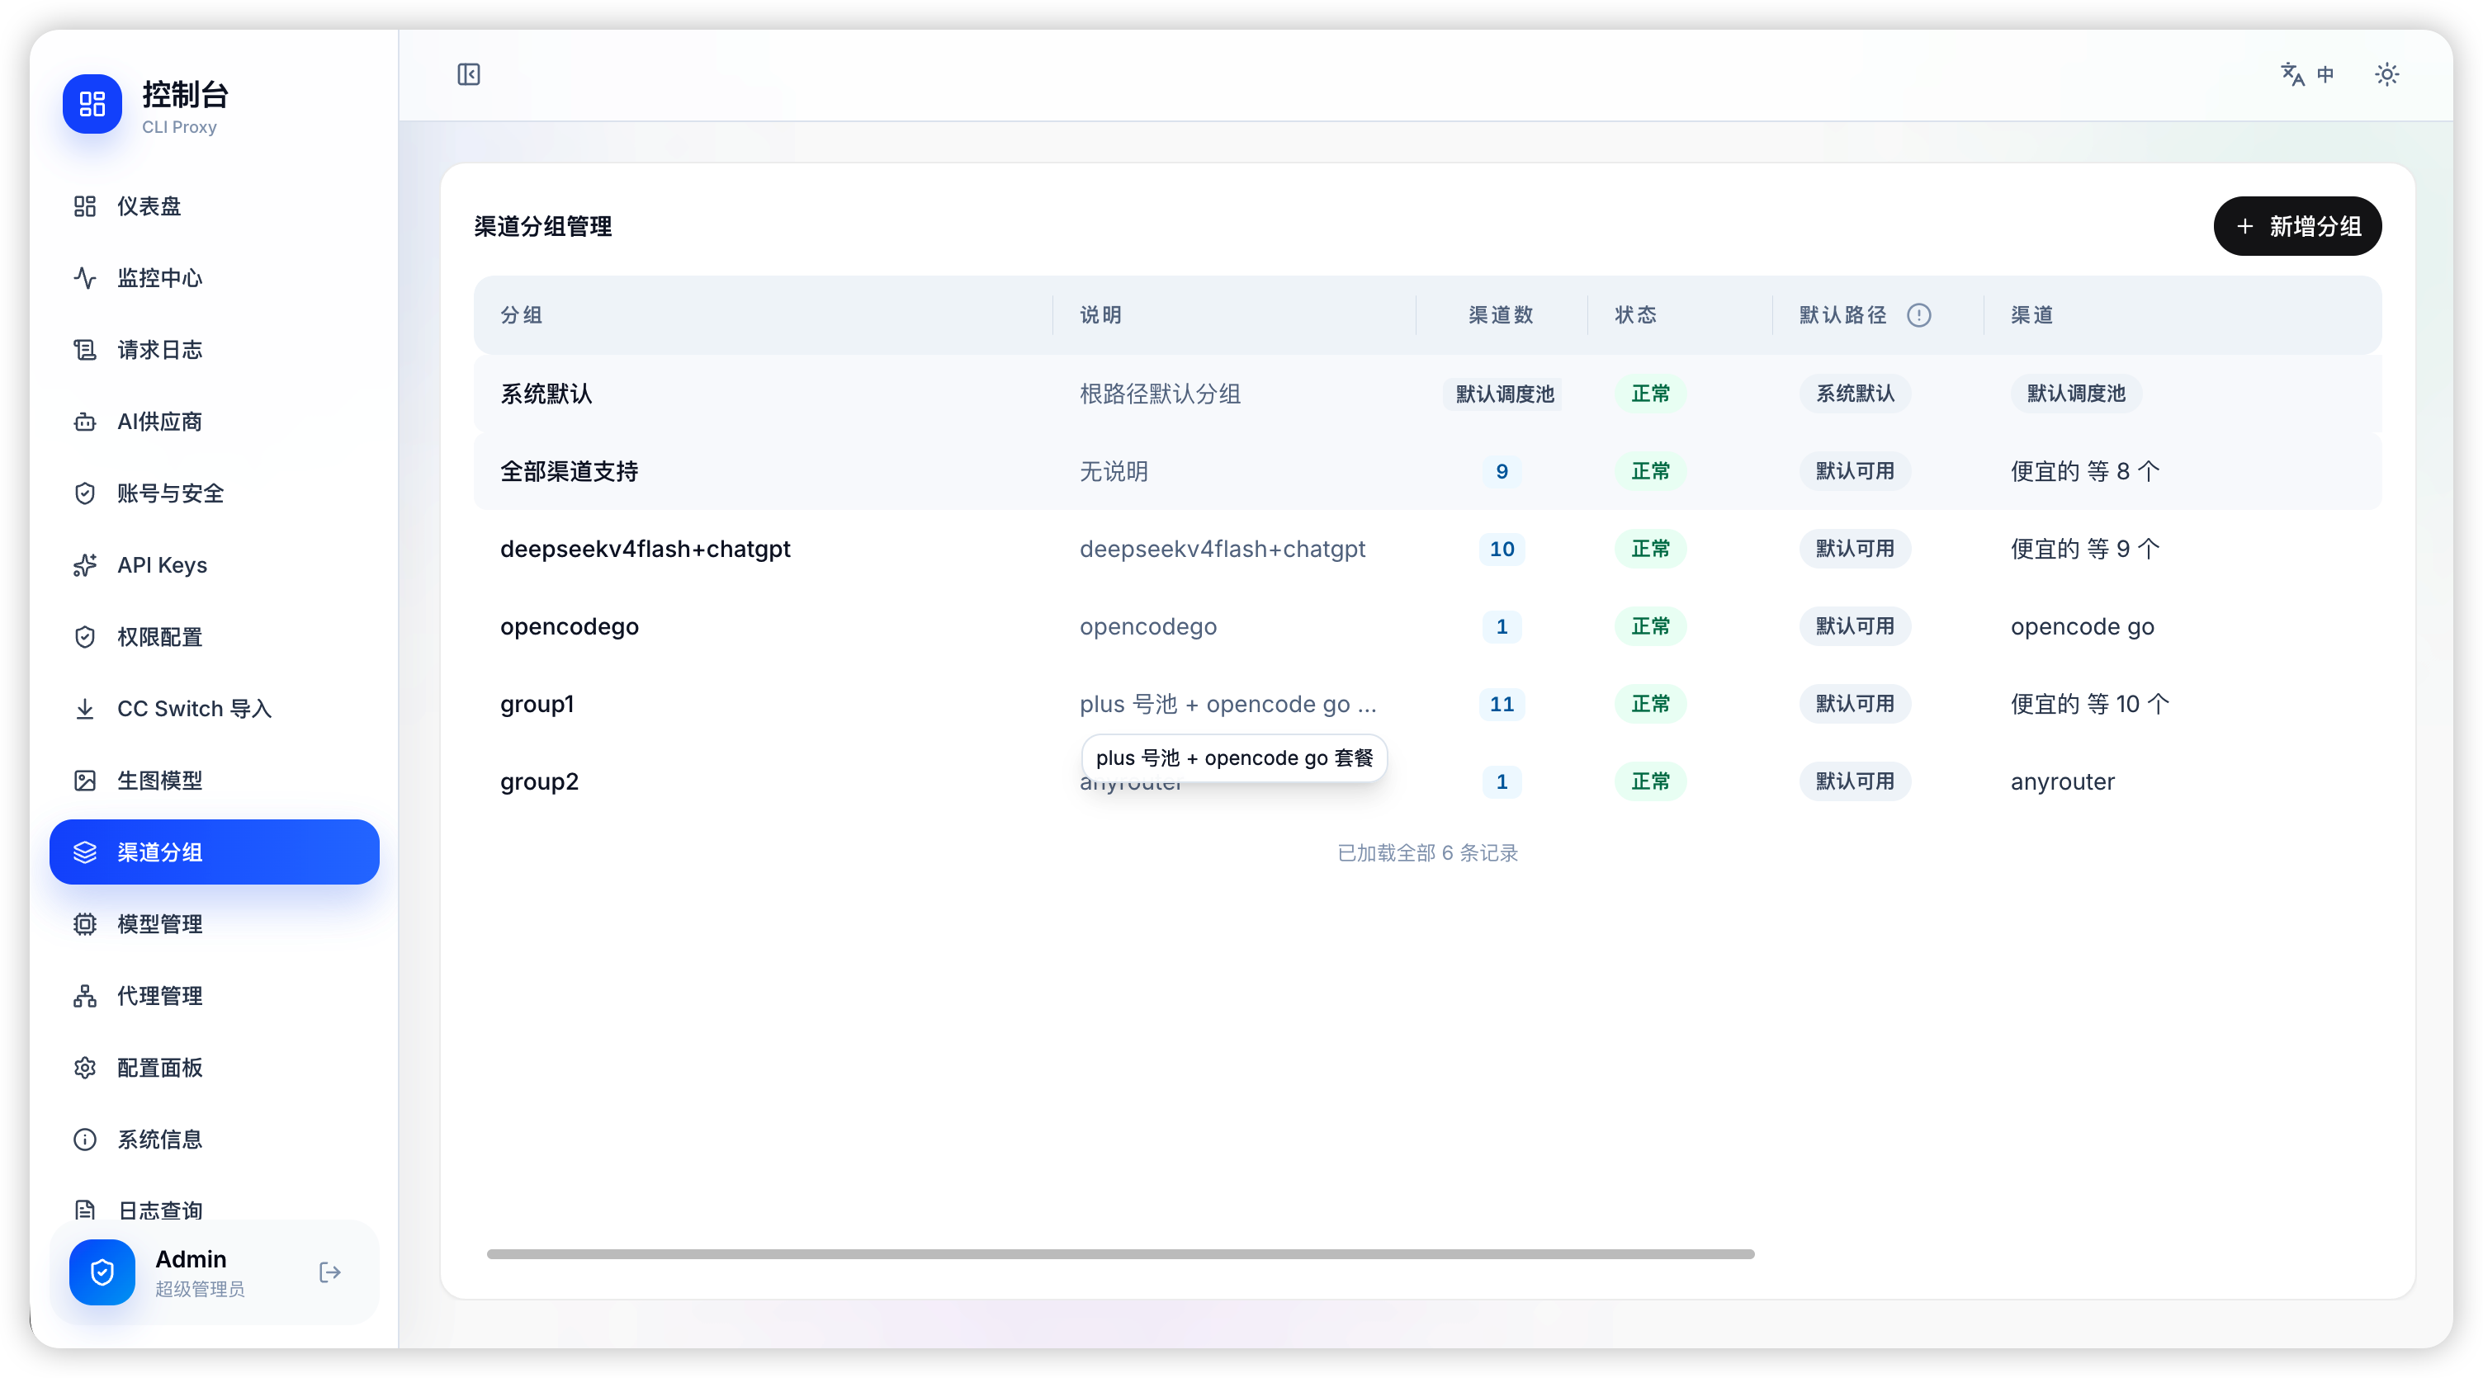Click 系统默认 badge in 默认路径 column
The height and width of the screenshot is (1378, 2483).
pyautogui.click(x=1855, y=393)
